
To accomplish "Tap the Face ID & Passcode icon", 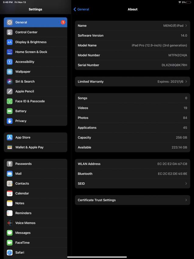I will pos(9,101).
